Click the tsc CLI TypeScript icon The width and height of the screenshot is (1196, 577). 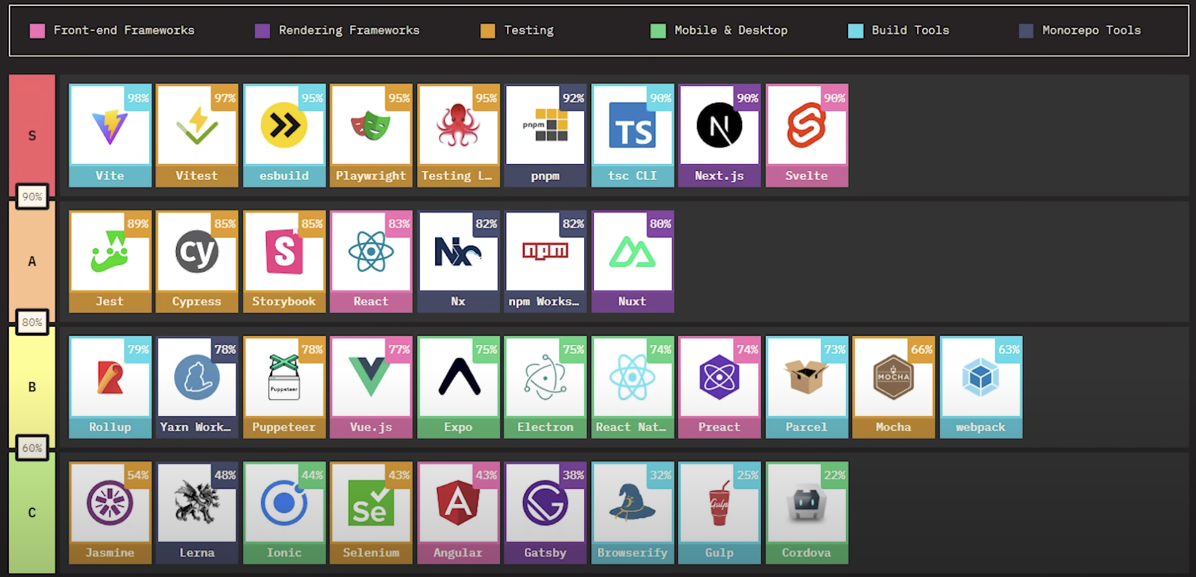632,126
